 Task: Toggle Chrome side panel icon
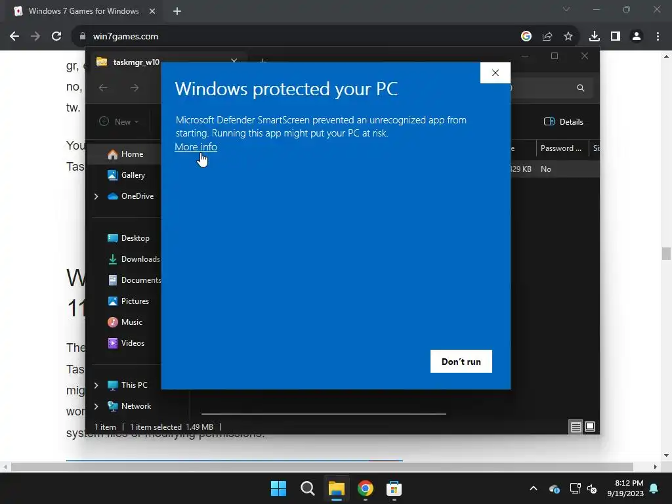click(616, 37)
